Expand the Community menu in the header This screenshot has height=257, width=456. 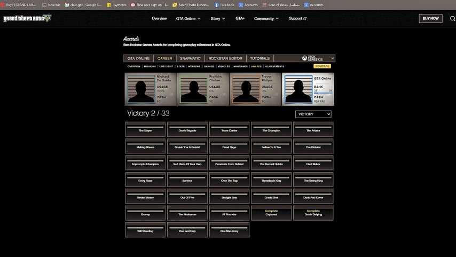[266, 18]
